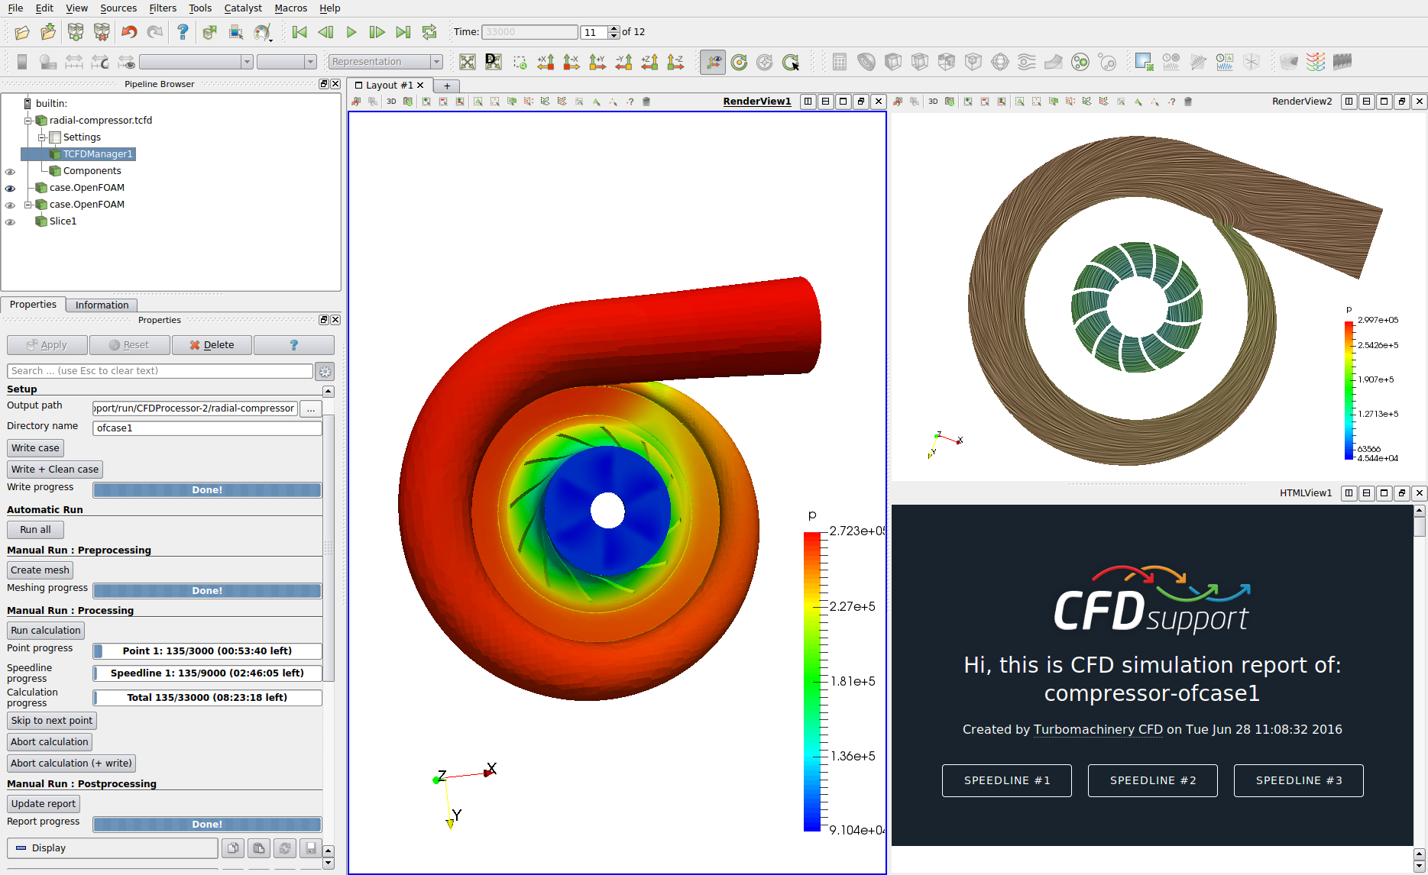Click the time step spinner up arrow

tap(615, 27)
